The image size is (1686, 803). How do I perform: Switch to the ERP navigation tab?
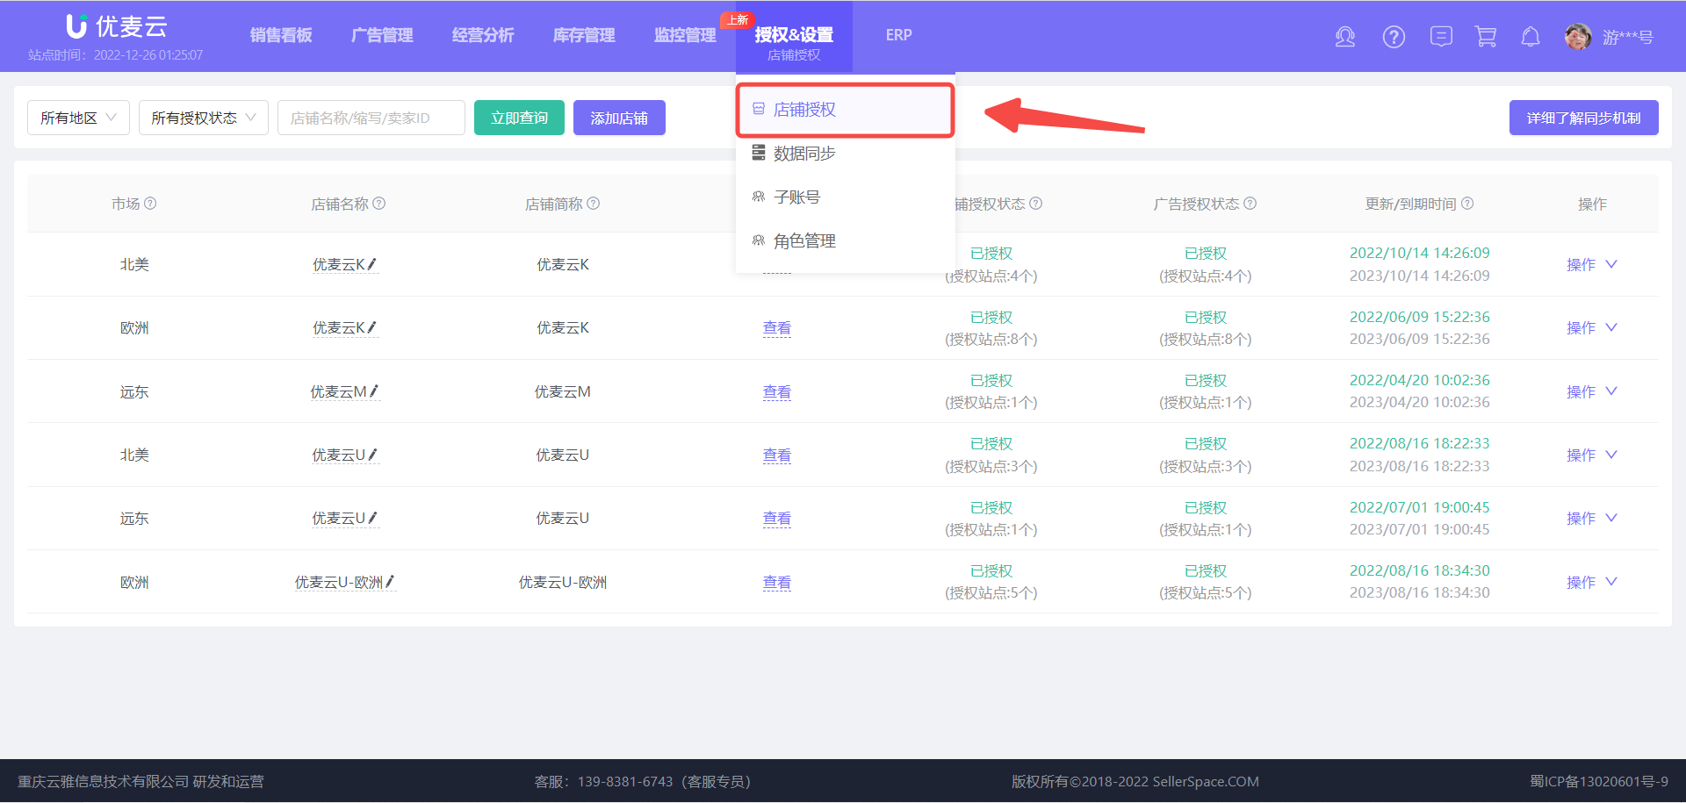pyautogui.click(x=899, y=35)
